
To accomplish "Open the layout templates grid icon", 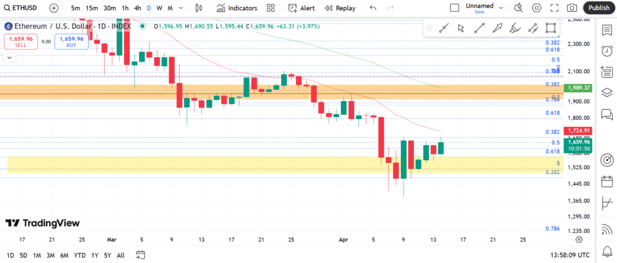I will click(271, 8).
